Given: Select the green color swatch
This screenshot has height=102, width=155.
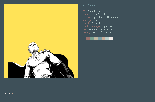Looking at the screenshot, I should pos(92,39).
